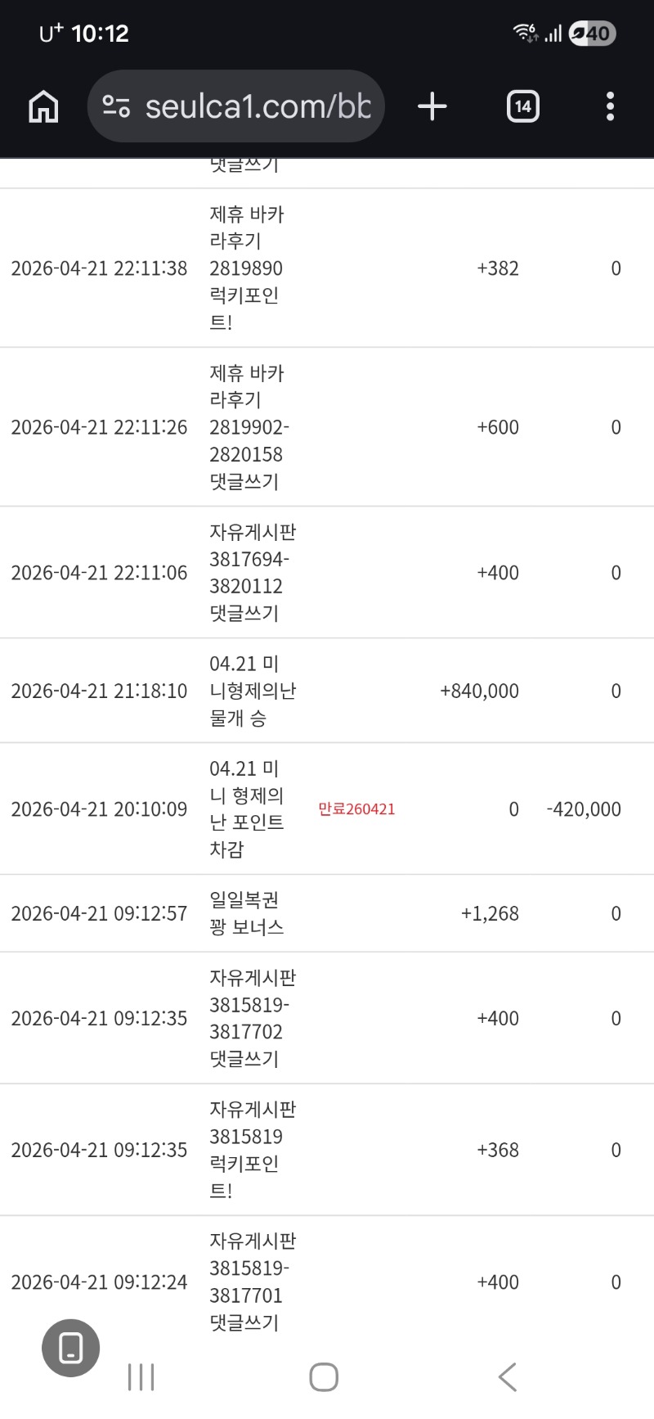
Task: Tap the red 만료260421 expiry label
Action: 356,809
